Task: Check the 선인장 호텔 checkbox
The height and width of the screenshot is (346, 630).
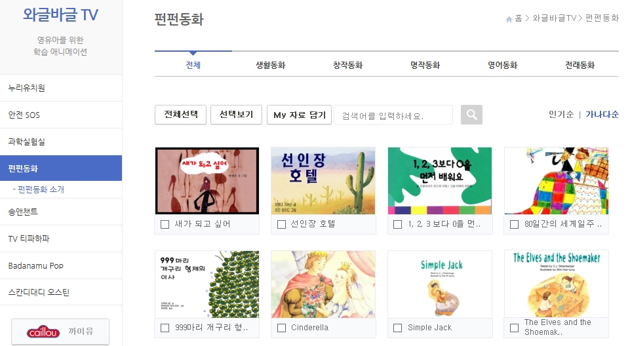Action: coord(281,224)
